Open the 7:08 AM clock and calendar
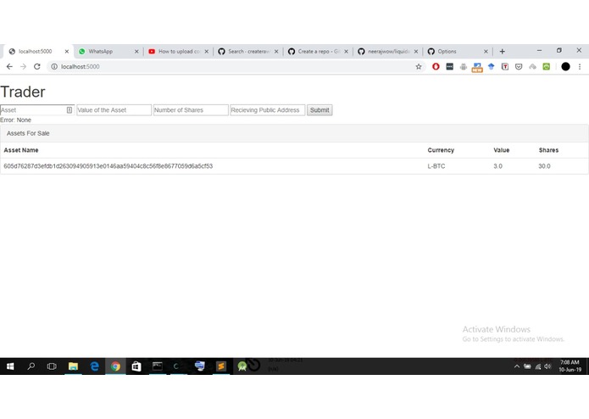 click(x=570, y=366)
